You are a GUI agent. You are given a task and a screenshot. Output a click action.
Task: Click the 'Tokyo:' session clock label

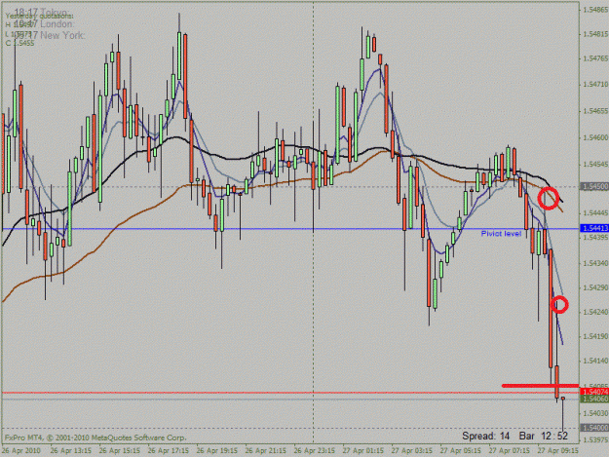[x=55, y=13]
